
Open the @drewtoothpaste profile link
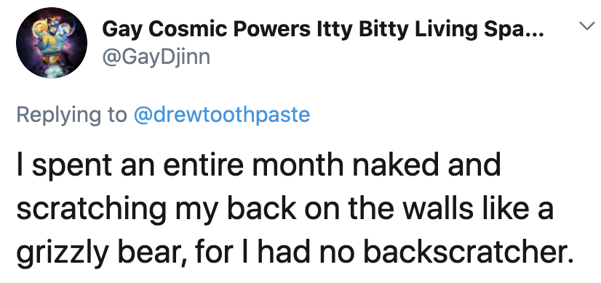221,115
